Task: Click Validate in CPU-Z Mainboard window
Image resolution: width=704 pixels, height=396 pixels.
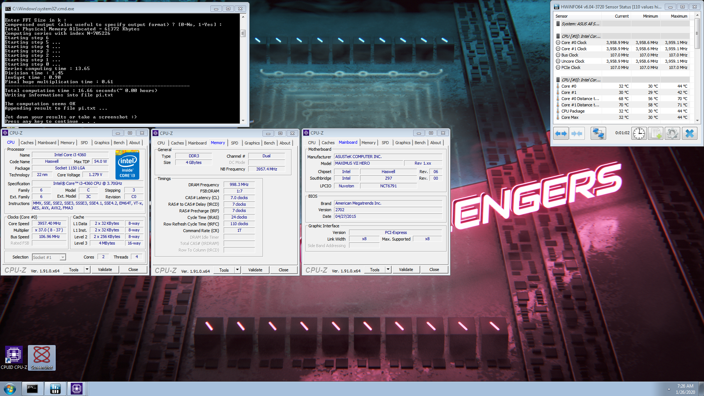Action: pyautogui.click(x=406, y=269)
